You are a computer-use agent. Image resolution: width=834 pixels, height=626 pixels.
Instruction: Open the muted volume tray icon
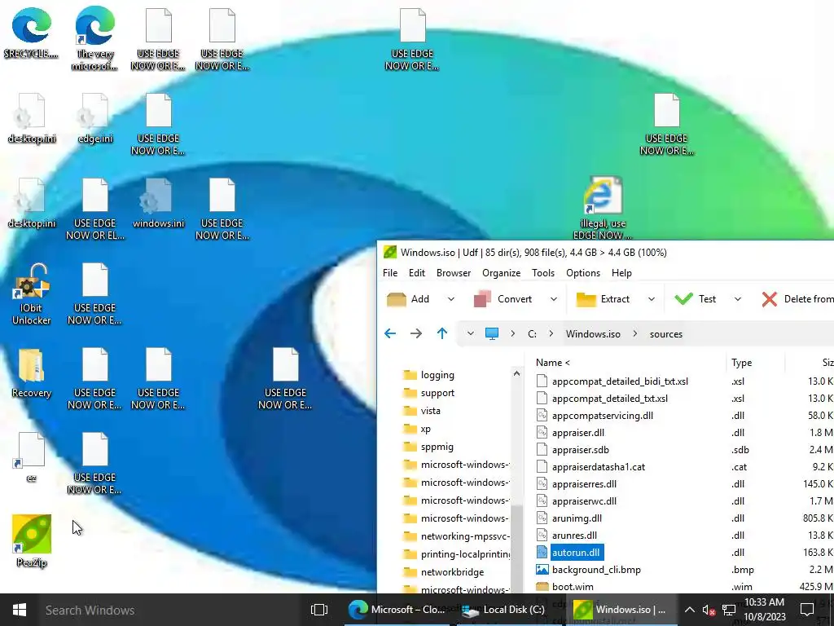pyautogui.click(x=709, y=610)
